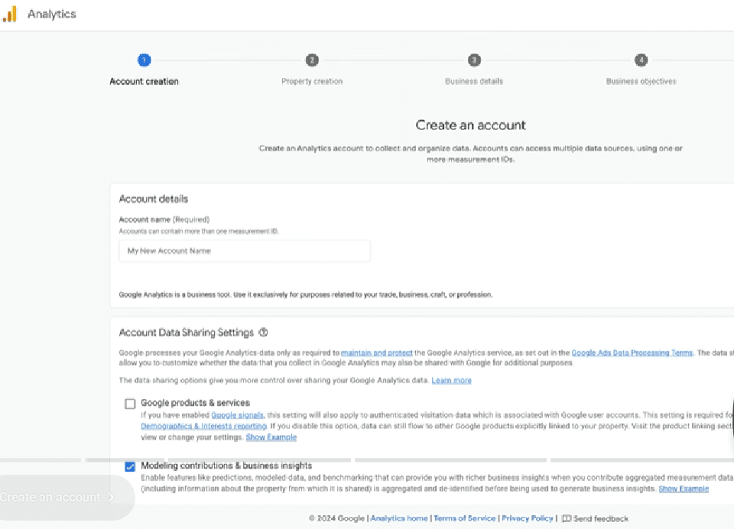
Task: Open the Google signals link
Action: coord(237,414)
